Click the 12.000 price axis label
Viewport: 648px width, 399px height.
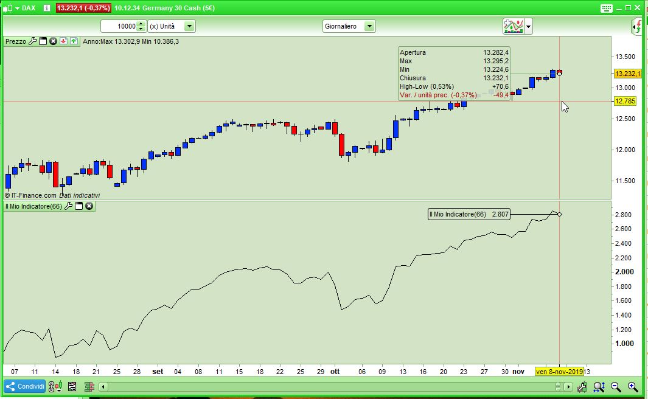point(625,150)
